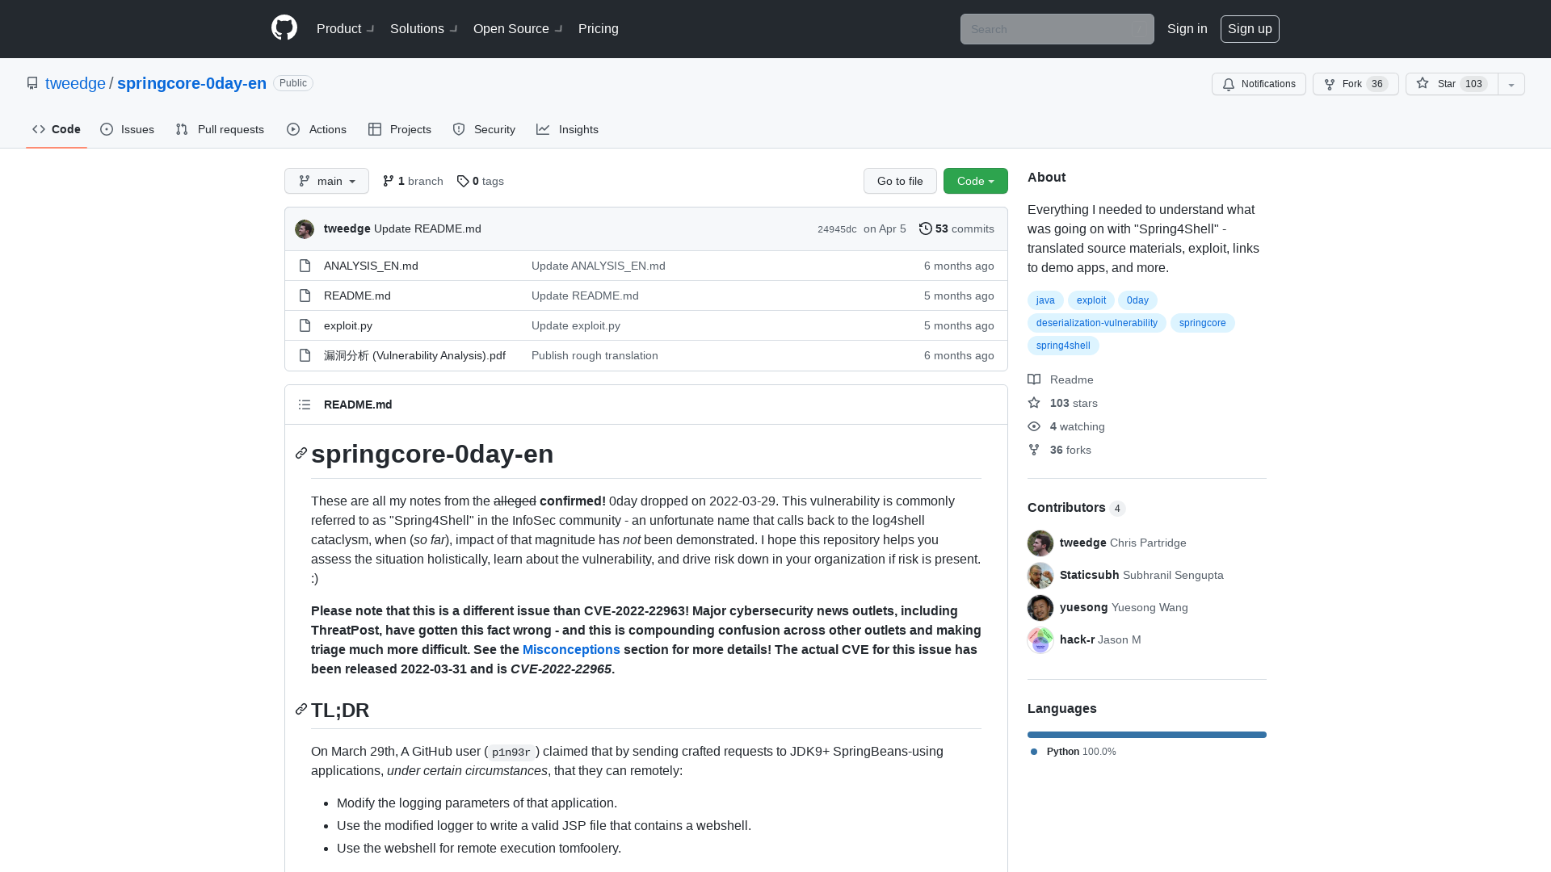Image resolution: width=1551 pixels, height=872 pixels.
Task: Click the repository icon beside tweedge
Action: tap(32, 83)
